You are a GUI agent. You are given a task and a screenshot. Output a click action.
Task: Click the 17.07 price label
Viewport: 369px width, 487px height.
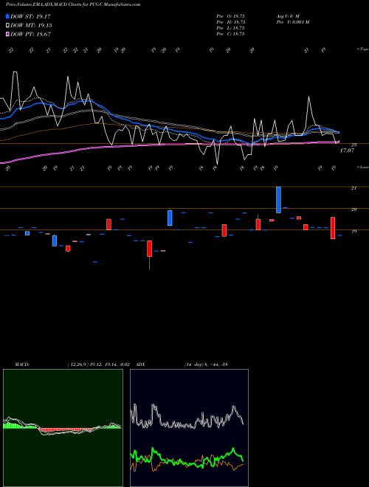(347, 151)
